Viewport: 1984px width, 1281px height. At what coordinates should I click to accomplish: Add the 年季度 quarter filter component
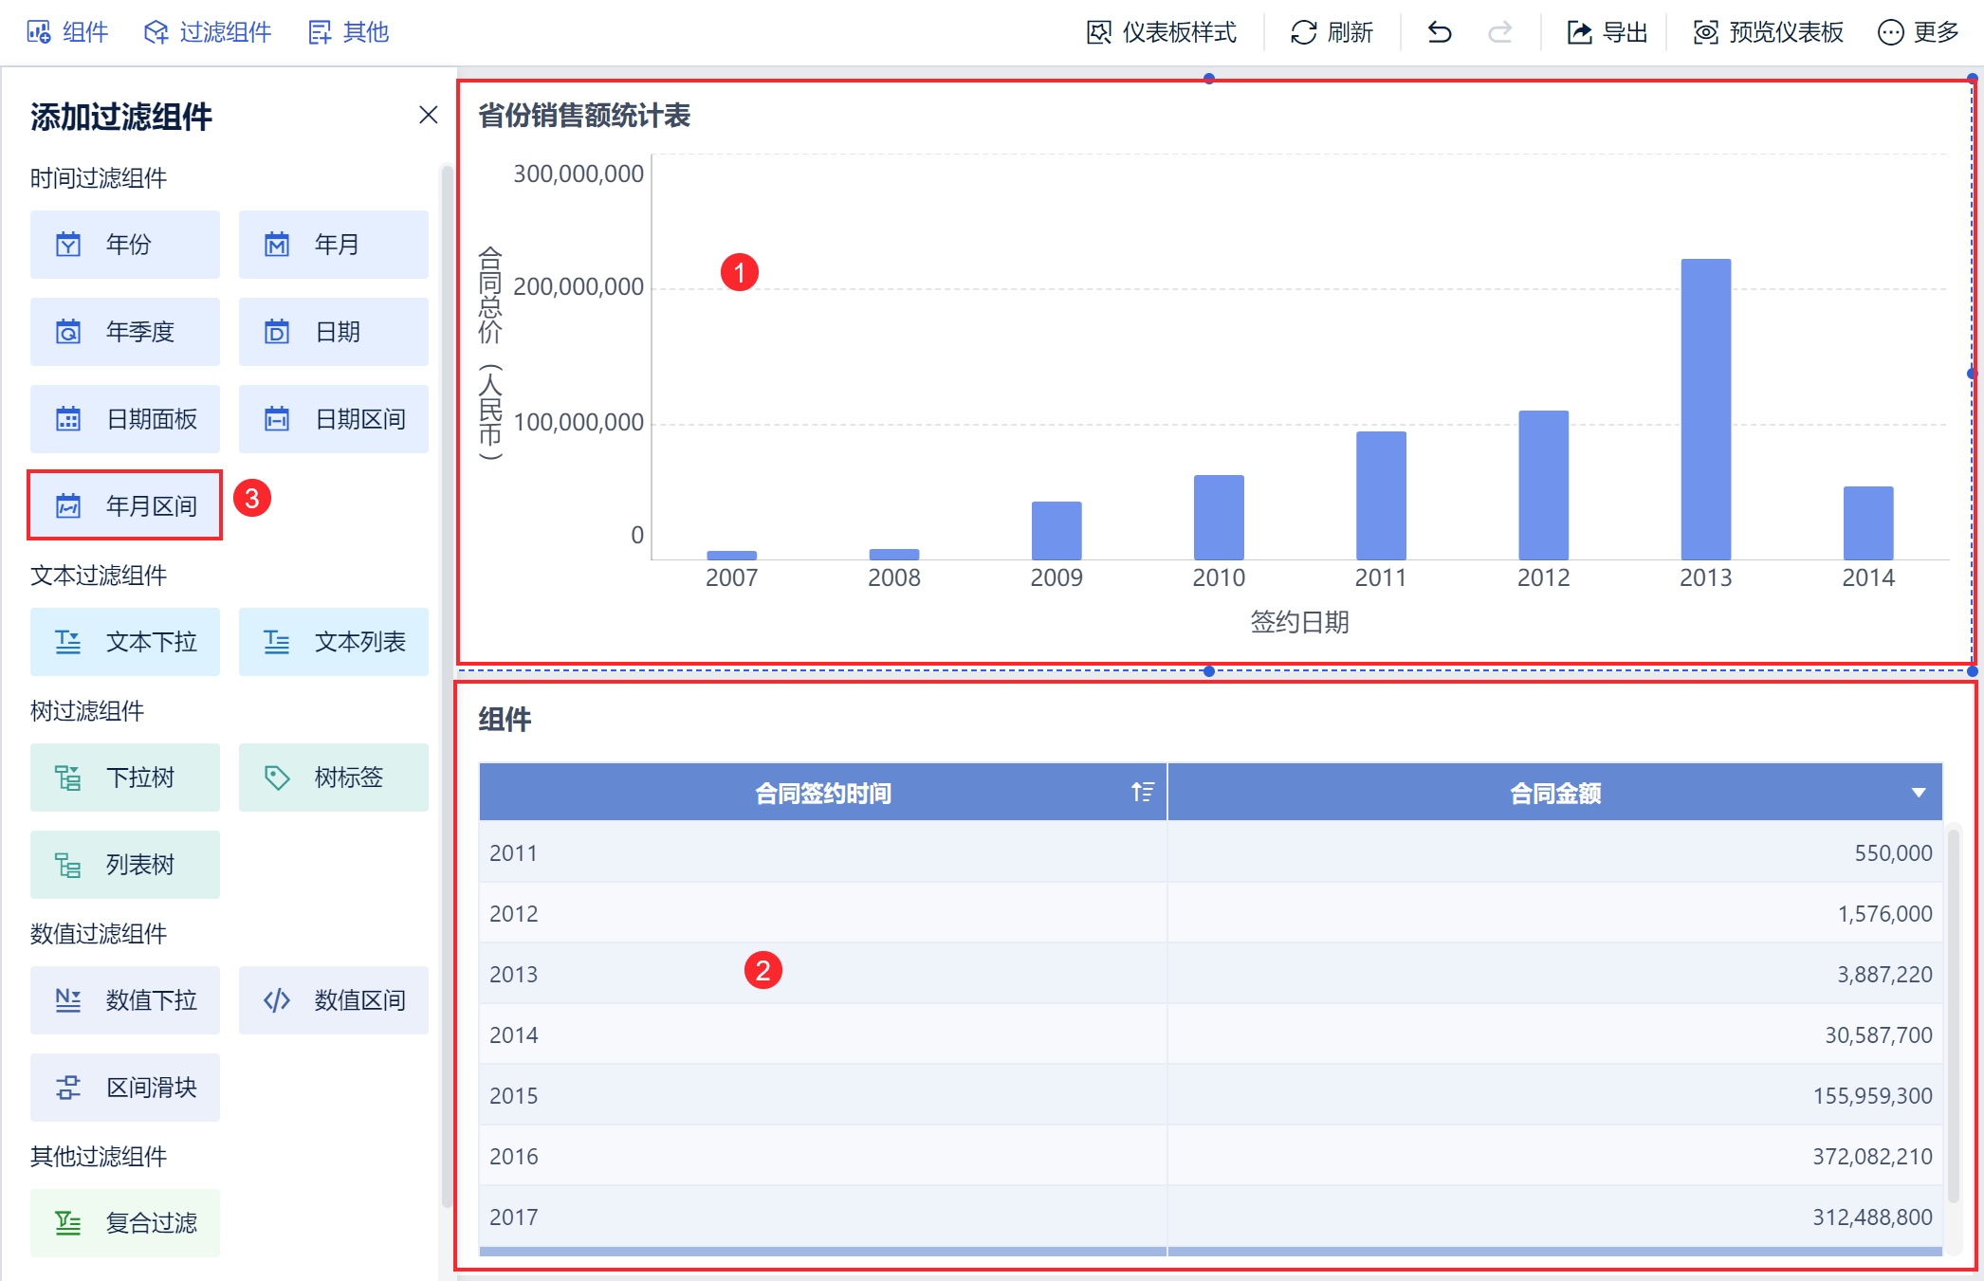(125, 332)
